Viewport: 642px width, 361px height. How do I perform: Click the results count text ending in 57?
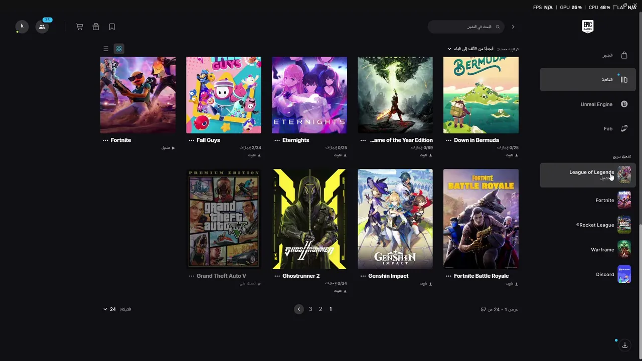click(x=500, y=309)
